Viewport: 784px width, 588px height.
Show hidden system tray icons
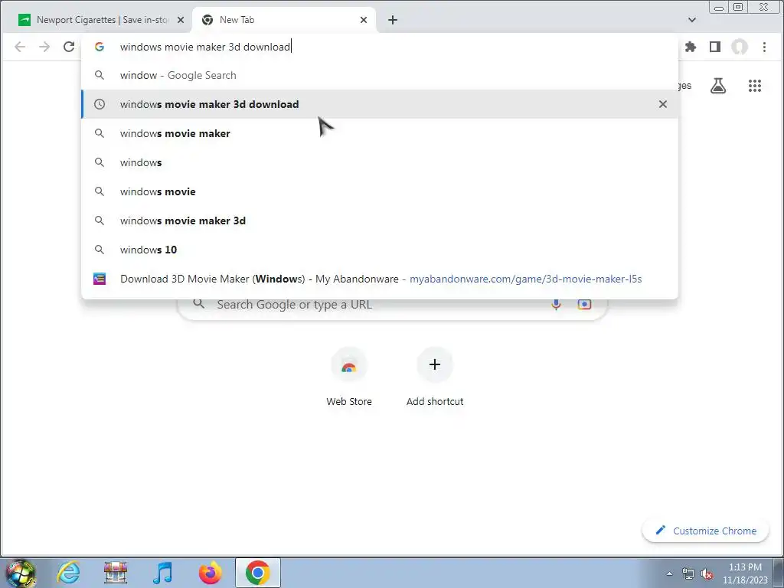(x=669, y=573)
